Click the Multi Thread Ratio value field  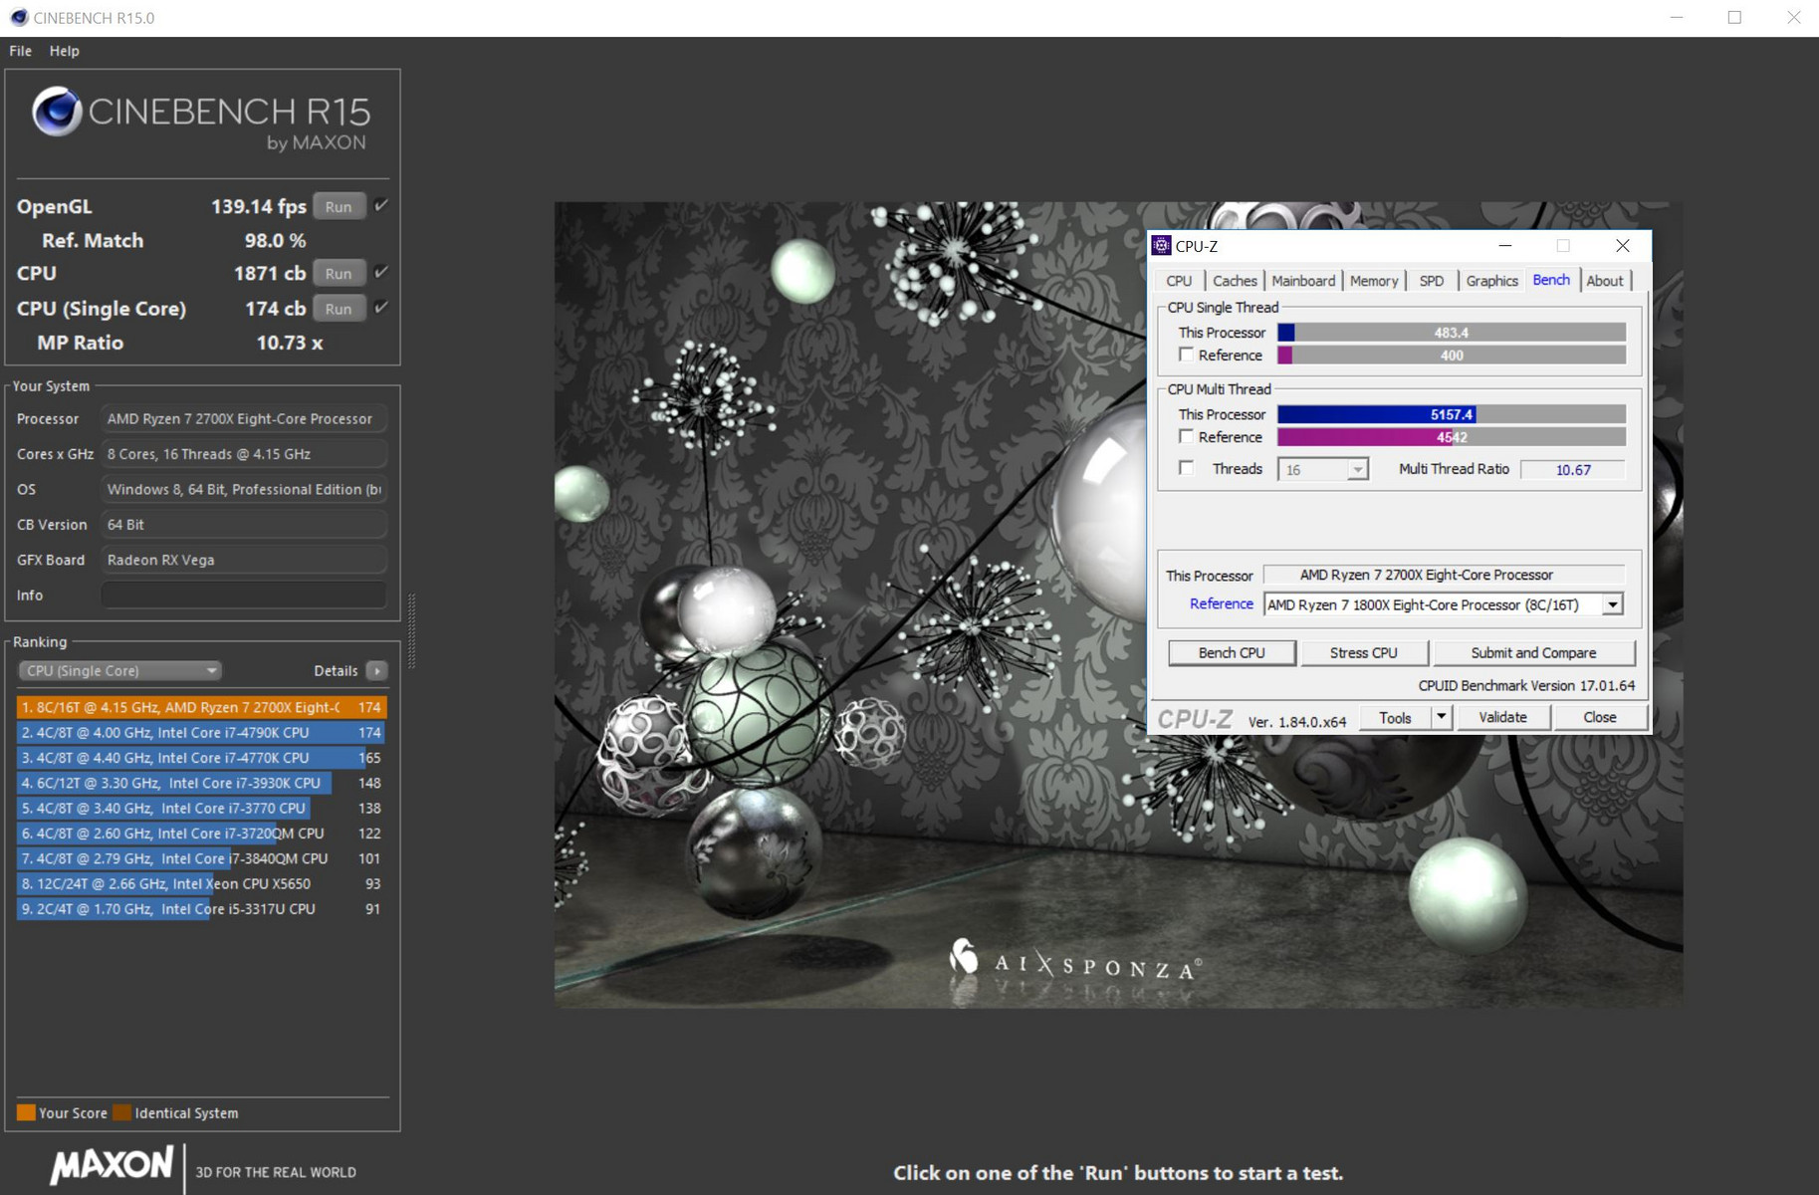point(1573,470)
